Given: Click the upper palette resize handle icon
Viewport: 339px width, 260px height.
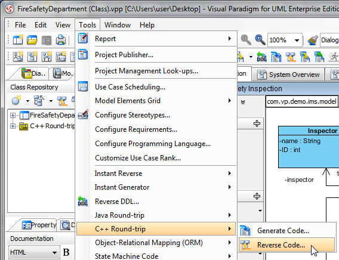Looking at the screenshot, I should tap(257, 123).
